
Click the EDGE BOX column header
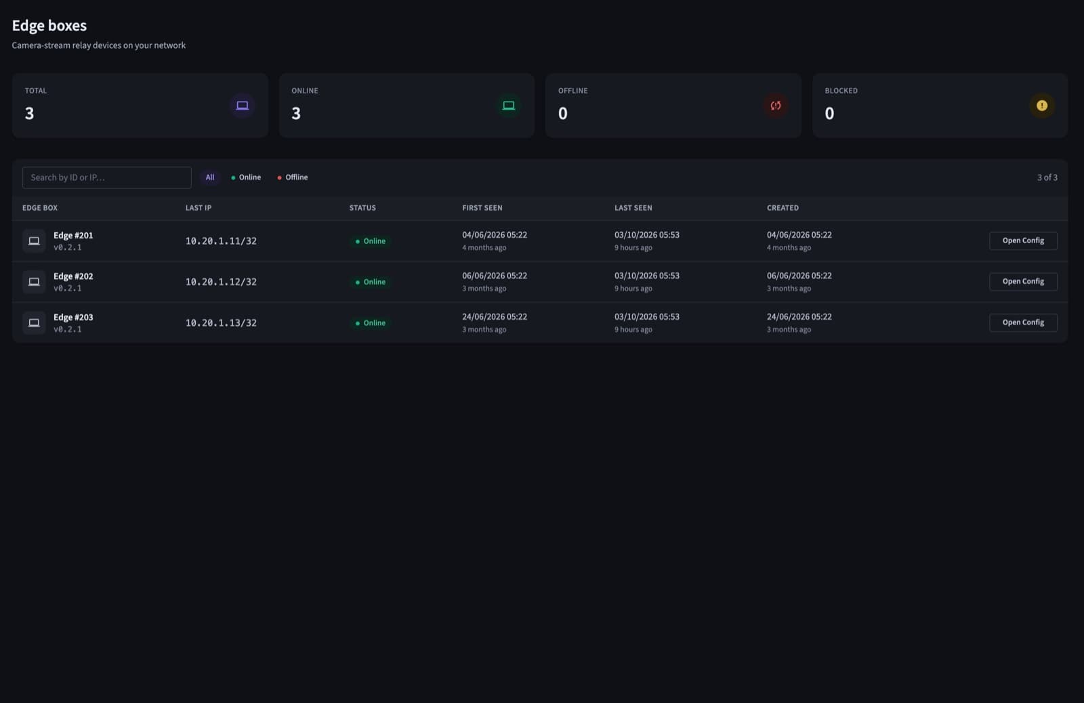click(40, 208)
